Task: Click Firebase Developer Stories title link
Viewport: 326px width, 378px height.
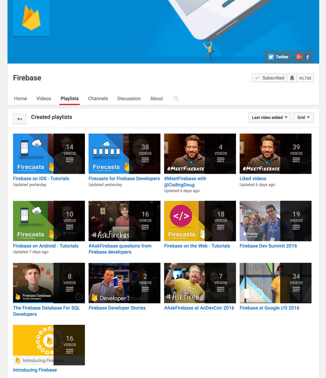Action: pos(117,308)
